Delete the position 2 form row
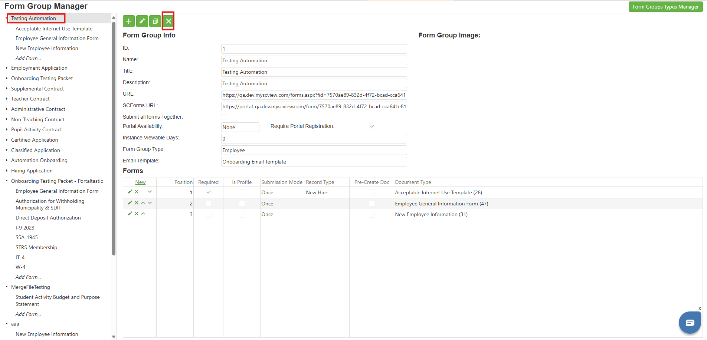The image size is (707, 340). point(137,203)
